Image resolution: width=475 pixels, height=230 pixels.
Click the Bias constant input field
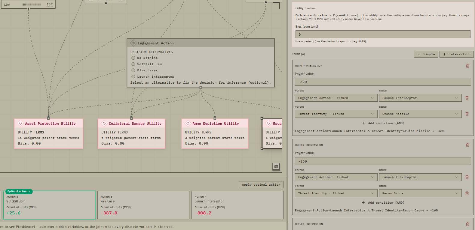pos(383,34)
